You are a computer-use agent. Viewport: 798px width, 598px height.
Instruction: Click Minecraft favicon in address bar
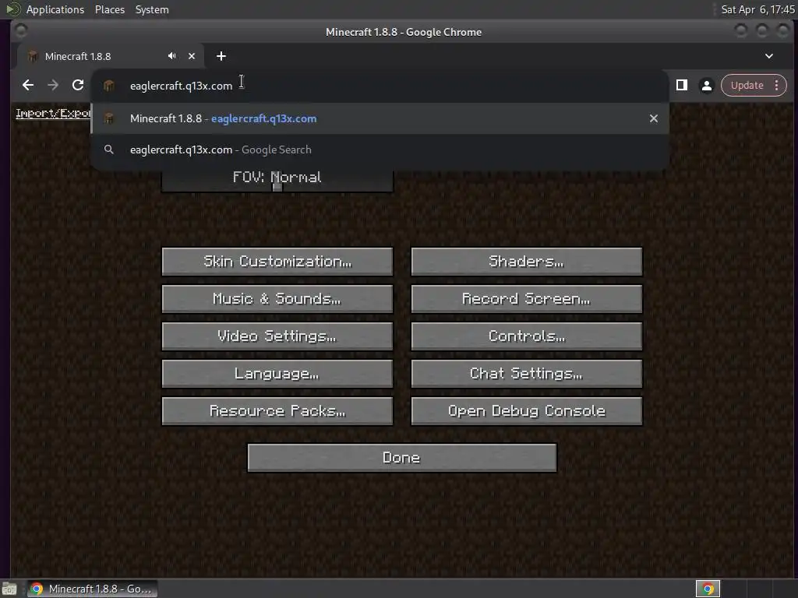109,86
